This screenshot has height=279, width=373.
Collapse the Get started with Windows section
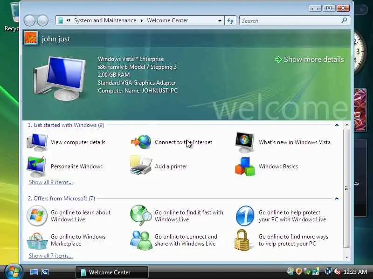click(x=337, y=125)
